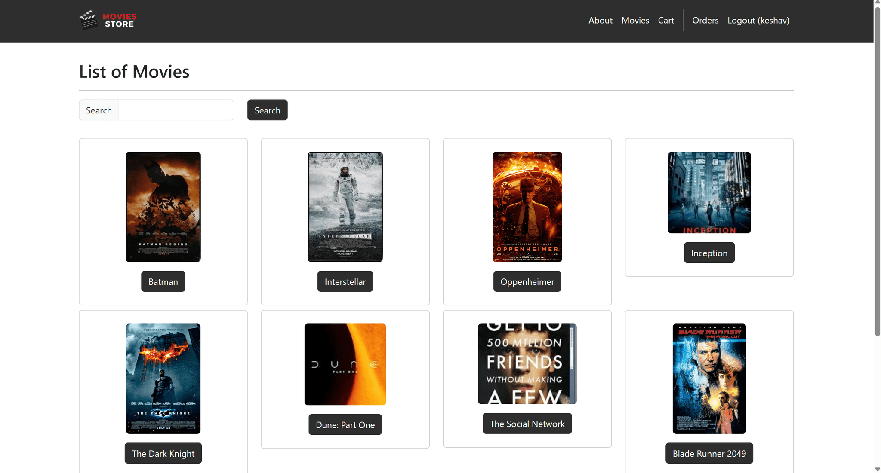Image resolution: width=881 pixels, height=473 pixels.
Task: Navigate to the About page
Action: 601,20
